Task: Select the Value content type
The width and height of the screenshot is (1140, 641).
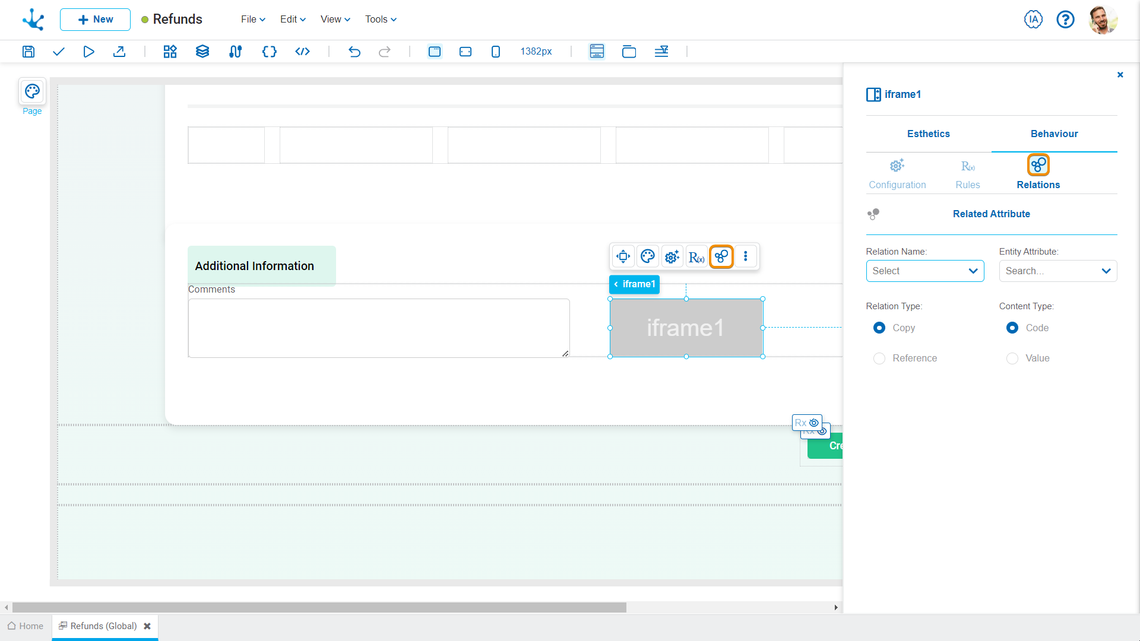Action: point(1012,358)
